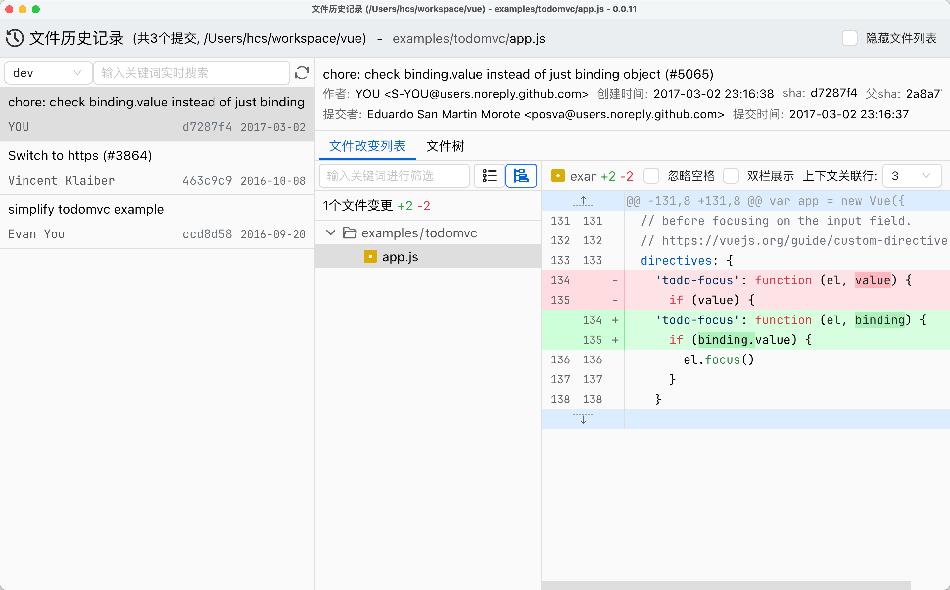Click the horizontal scrollbar under the diff
Viewport: 950px width, 590px height.
[x=726, y=585]
